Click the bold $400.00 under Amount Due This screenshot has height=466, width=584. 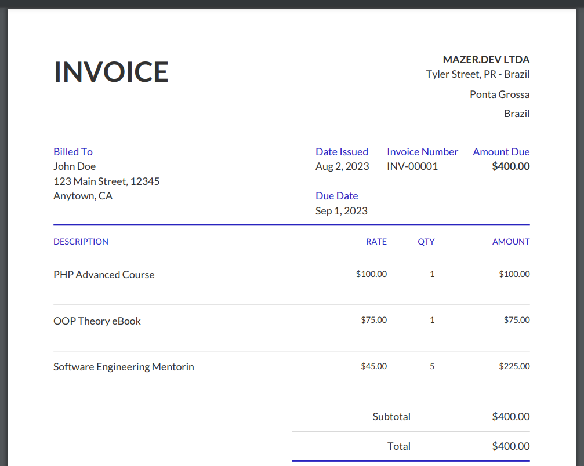(x=510, y=166)
